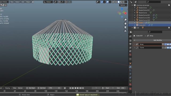This screenshot has height=96, width=171.
Task: Toggle Curve modifier viewport visibility
Action: (x=168, y=48)
